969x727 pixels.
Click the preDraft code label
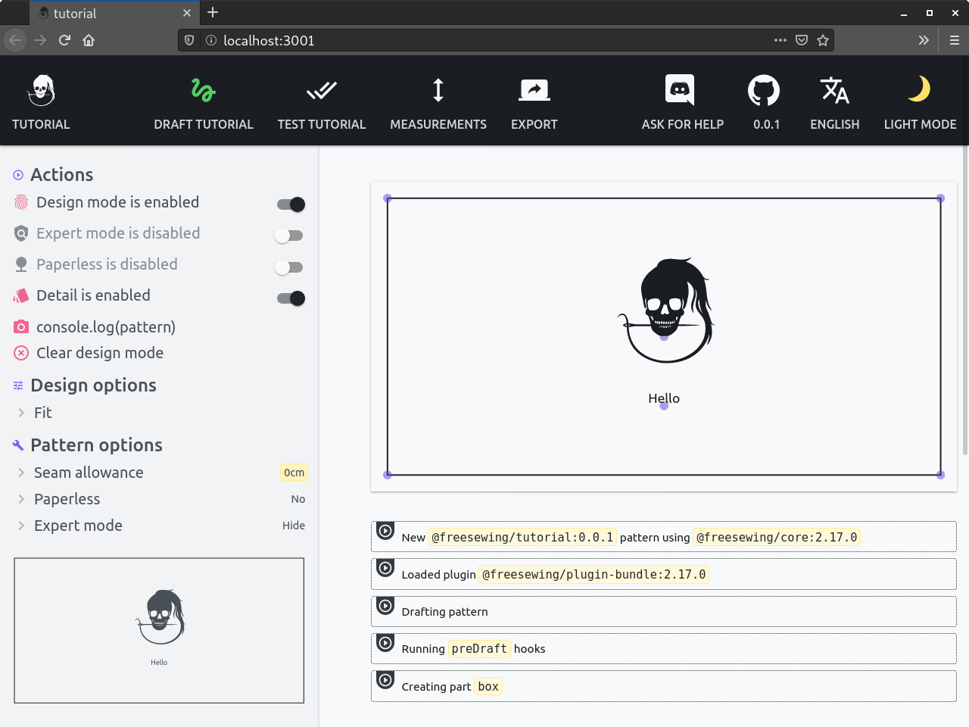pos(479,649)
